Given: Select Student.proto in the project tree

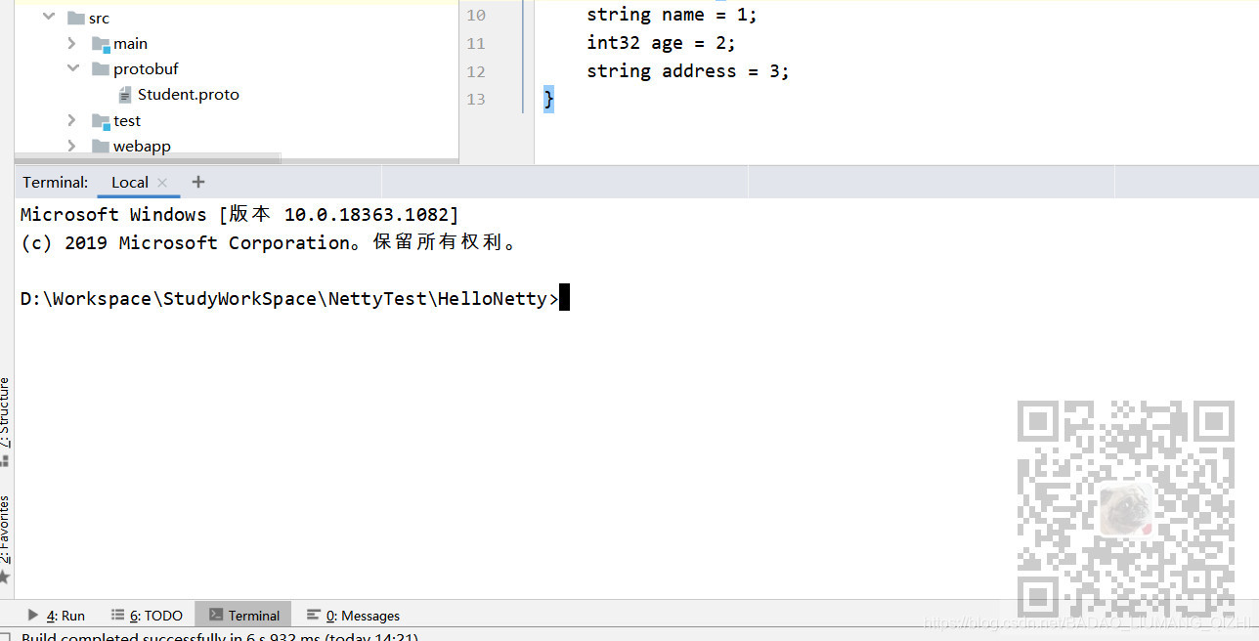Looking at the screenshot, I should 189,94.
